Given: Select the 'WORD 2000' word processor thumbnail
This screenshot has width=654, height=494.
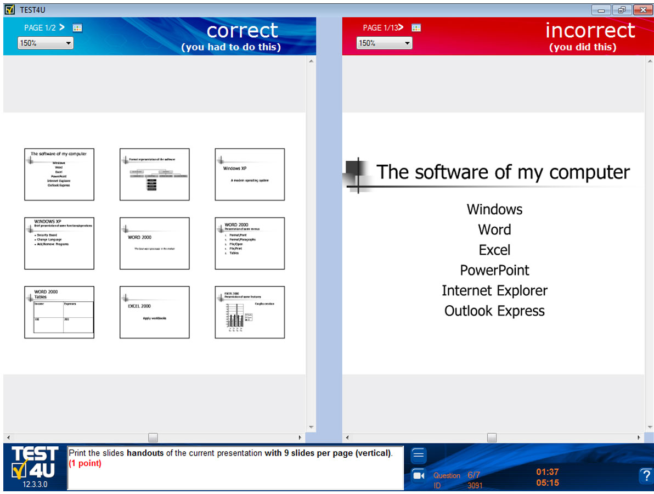Looking at the screenshot, I should (154, 243).
